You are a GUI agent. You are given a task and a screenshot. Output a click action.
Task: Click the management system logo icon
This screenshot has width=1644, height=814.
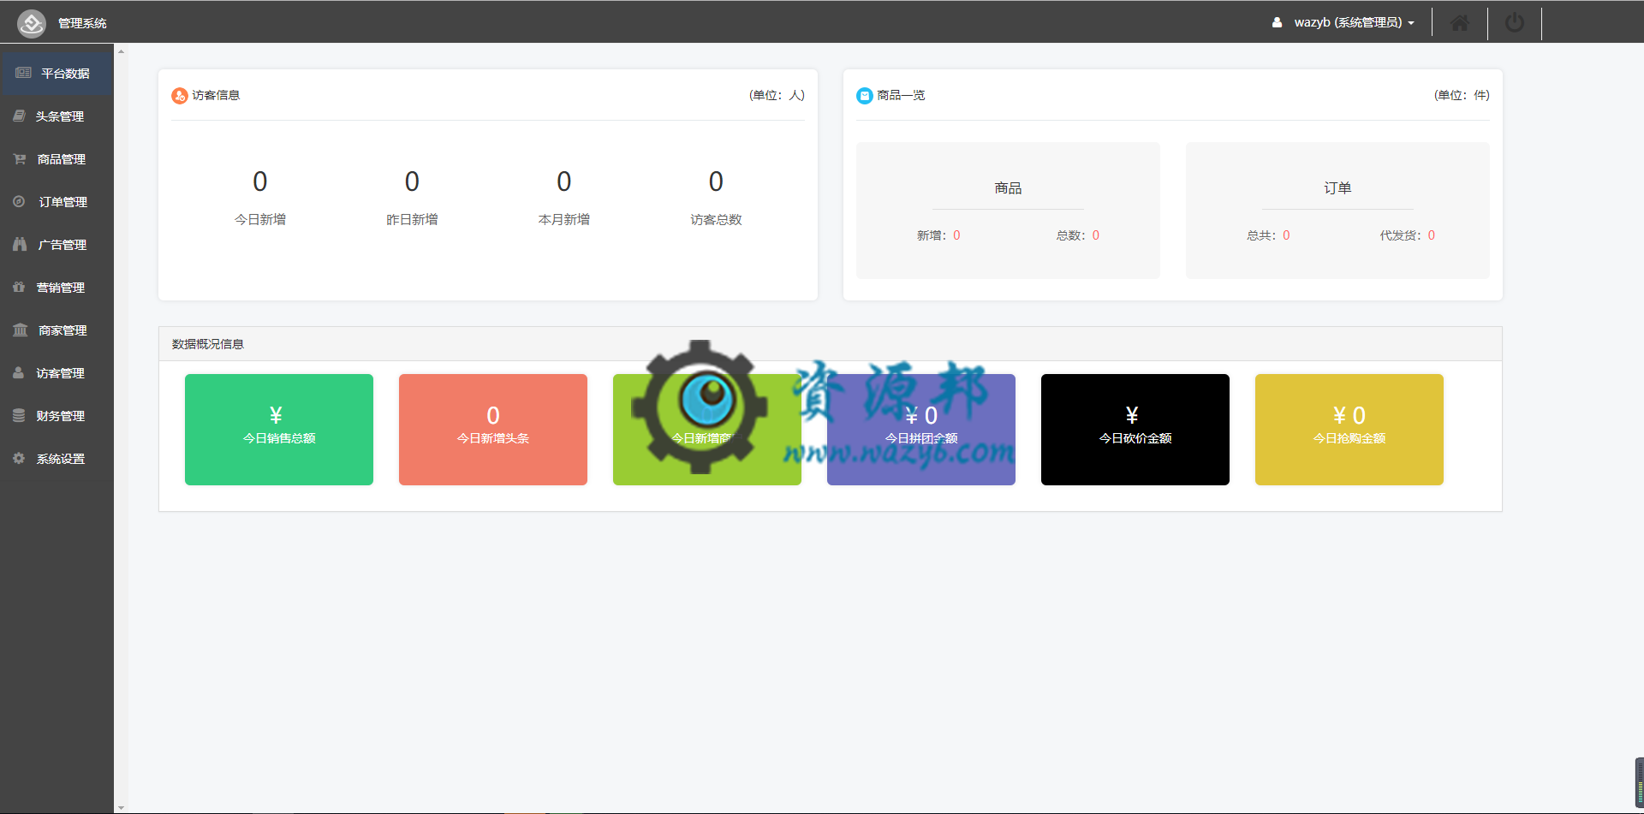coord(32,23)
